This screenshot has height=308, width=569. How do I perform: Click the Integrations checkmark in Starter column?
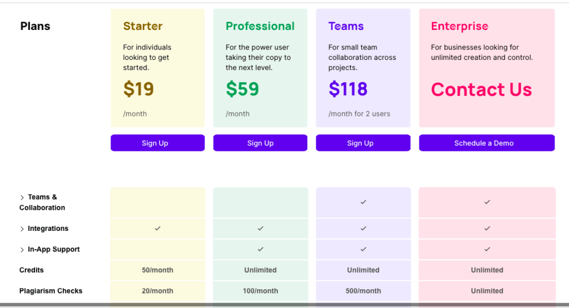pyautogui.click(x=157, y=228)
